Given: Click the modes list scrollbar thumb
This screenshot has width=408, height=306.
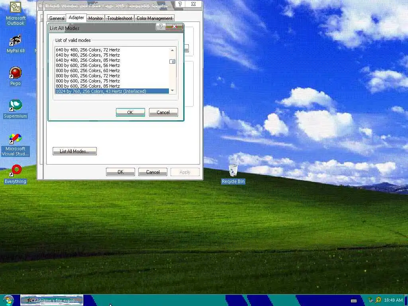Looking at the screenshot, I should tap(172, 62).
